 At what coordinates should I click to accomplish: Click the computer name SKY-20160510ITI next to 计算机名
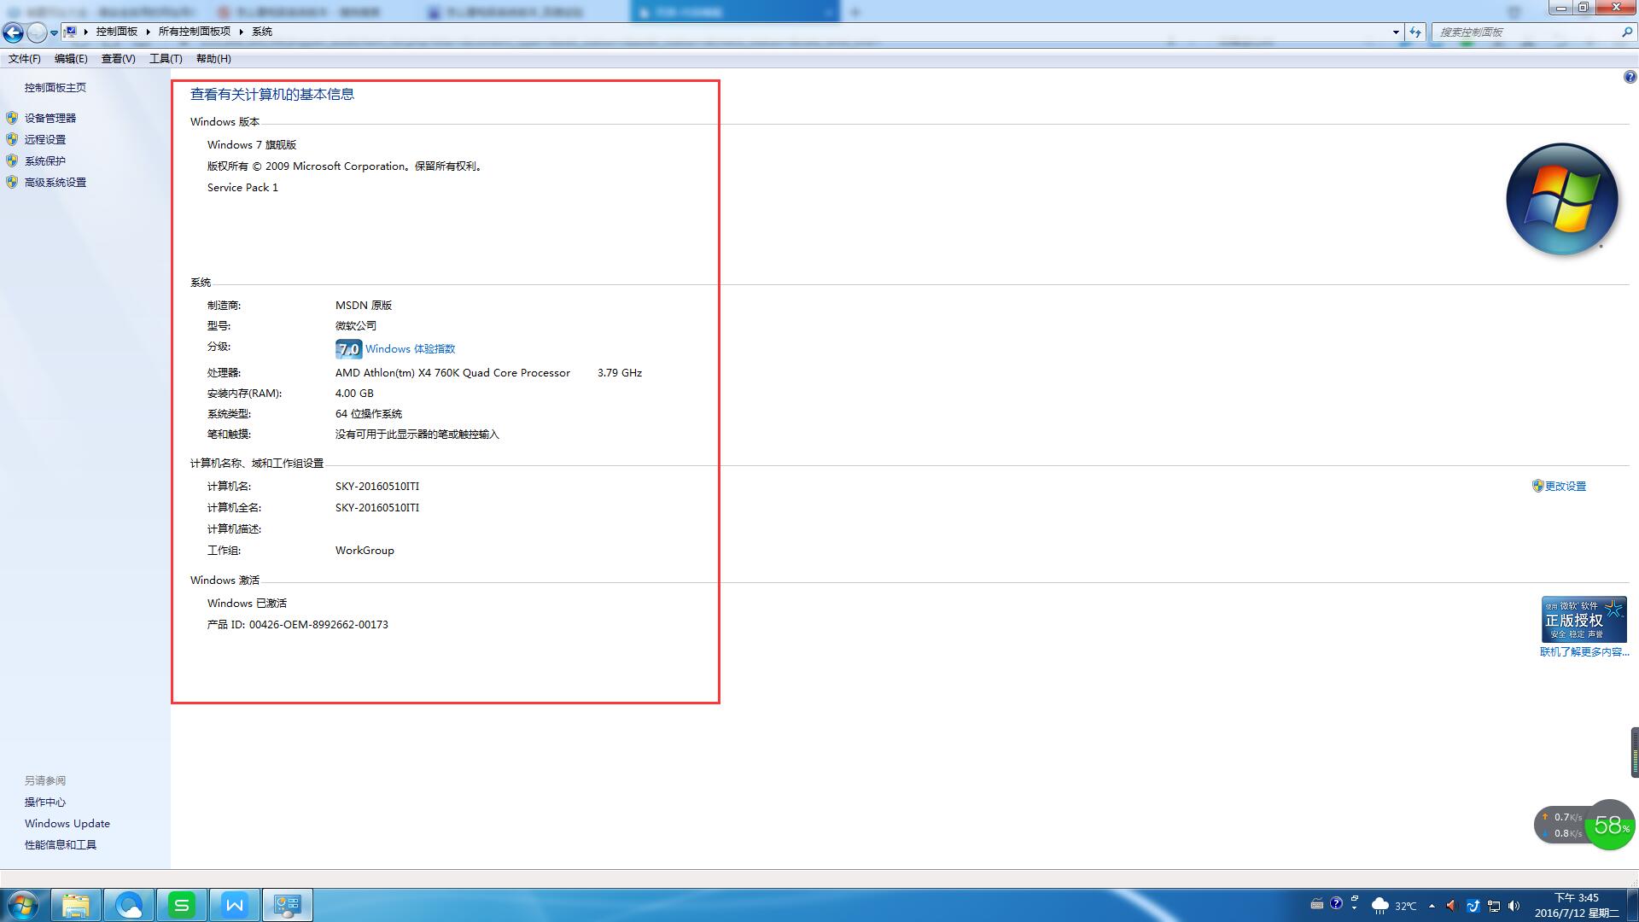377,486
